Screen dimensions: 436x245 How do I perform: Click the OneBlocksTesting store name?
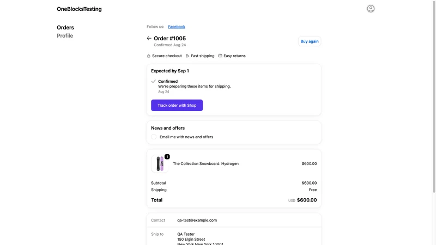[x=79, y=9]
